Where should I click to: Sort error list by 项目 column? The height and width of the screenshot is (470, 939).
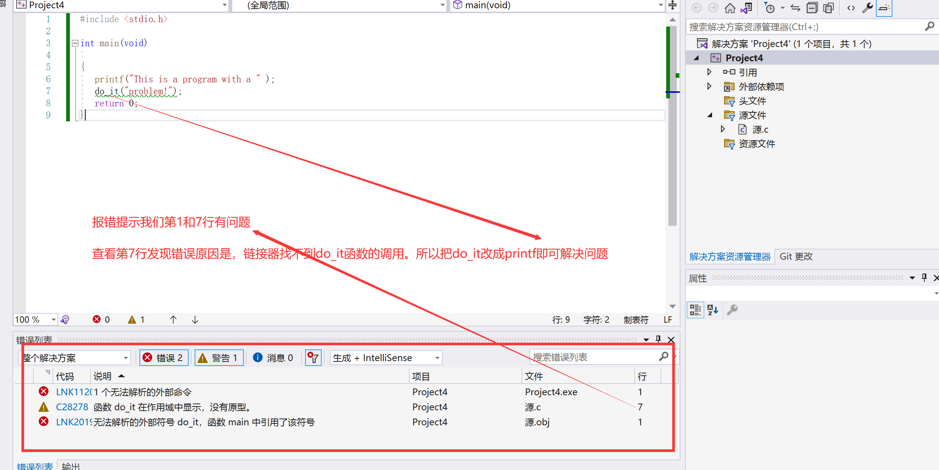[465, 376]
